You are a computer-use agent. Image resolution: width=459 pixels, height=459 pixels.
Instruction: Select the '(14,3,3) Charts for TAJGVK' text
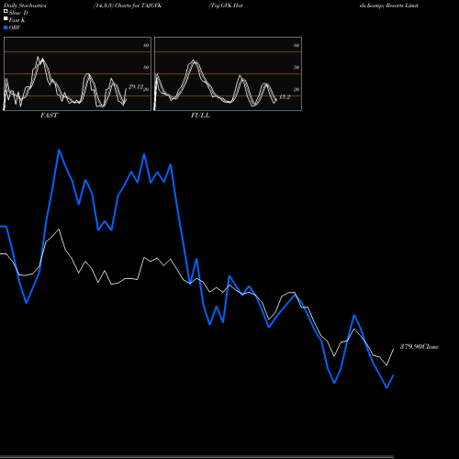click(128, 6)
